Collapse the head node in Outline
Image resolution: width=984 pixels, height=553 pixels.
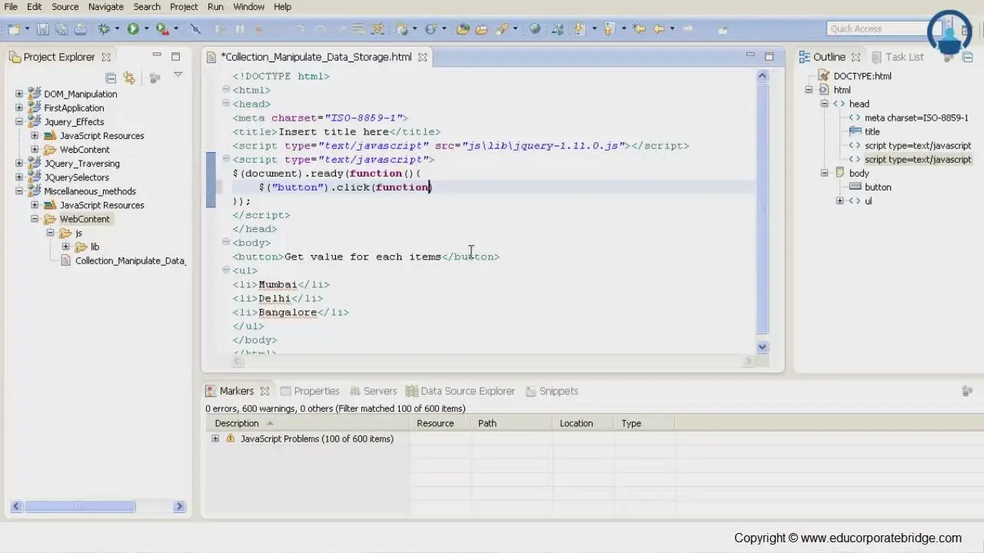(824, 104)
